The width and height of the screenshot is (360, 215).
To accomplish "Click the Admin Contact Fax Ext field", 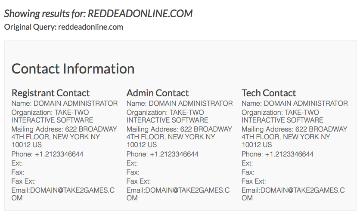I will pos(139,181).
